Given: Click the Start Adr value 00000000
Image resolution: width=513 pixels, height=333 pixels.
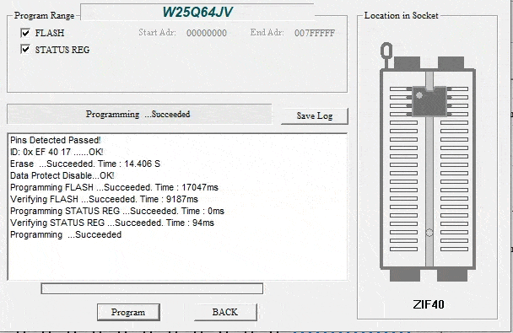Looking at the screenshot, I should [207, 33].
